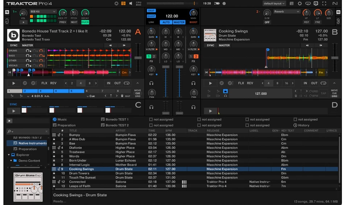Click the loop icon on Deck A
Viewport: 348px width, 205px height.
click(127, 83)
